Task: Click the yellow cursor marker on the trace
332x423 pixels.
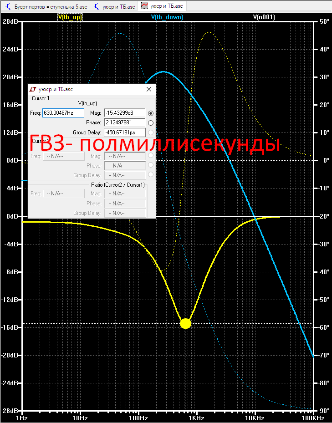Action: tap(185, 323)
